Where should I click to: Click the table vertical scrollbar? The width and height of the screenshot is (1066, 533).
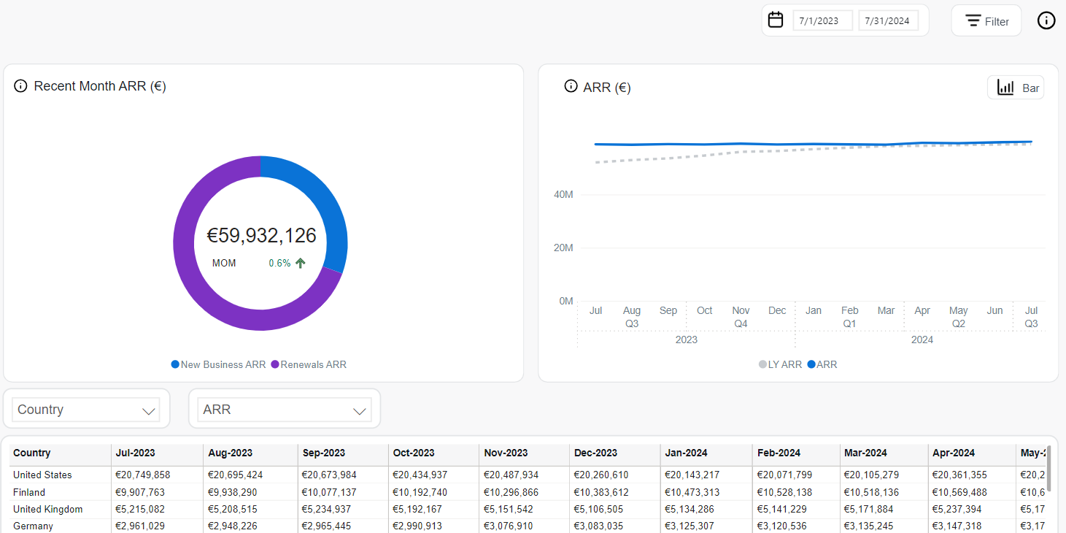1049,468
